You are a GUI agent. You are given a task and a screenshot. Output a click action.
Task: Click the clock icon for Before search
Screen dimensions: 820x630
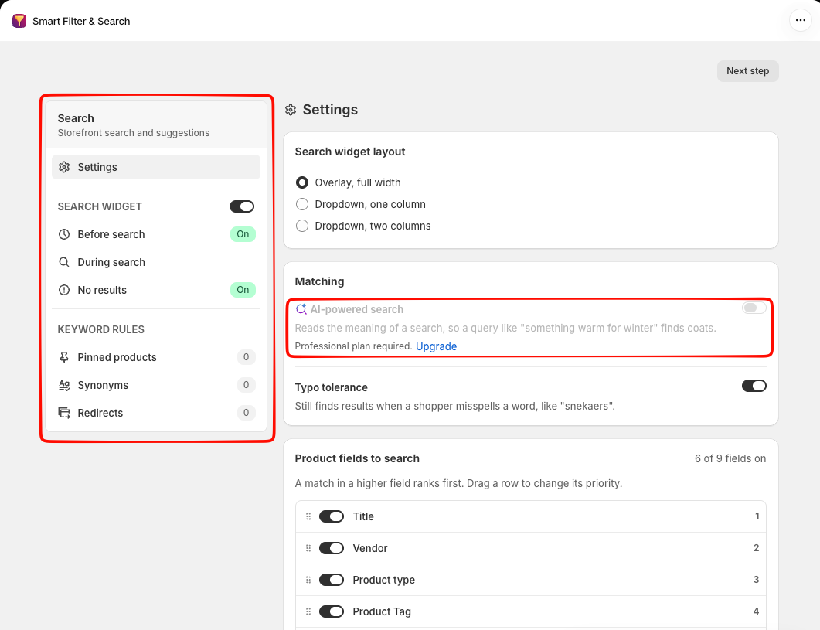[x=64, y=234]
